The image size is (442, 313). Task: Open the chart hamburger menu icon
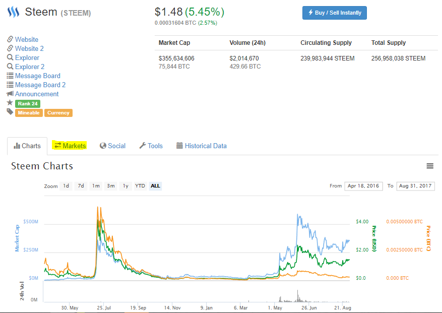[x=430, y=166]
